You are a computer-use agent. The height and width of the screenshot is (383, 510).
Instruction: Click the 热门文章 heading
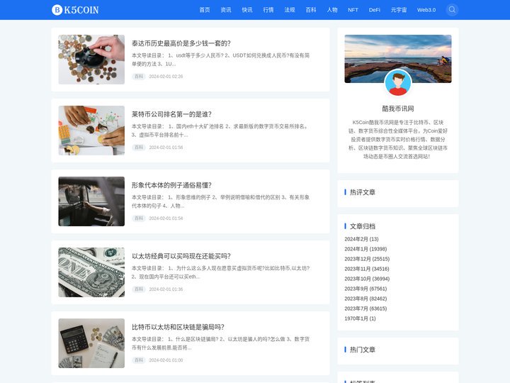363,350
